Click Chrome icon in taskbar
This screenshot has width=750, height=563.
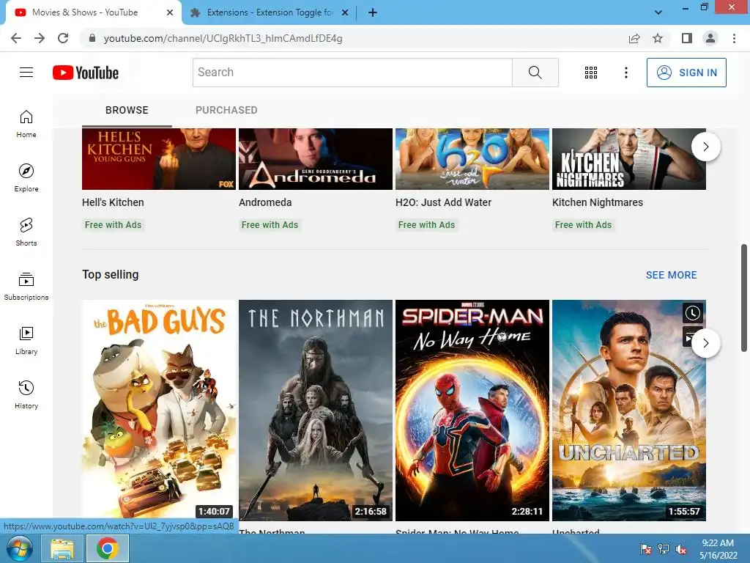107,548
